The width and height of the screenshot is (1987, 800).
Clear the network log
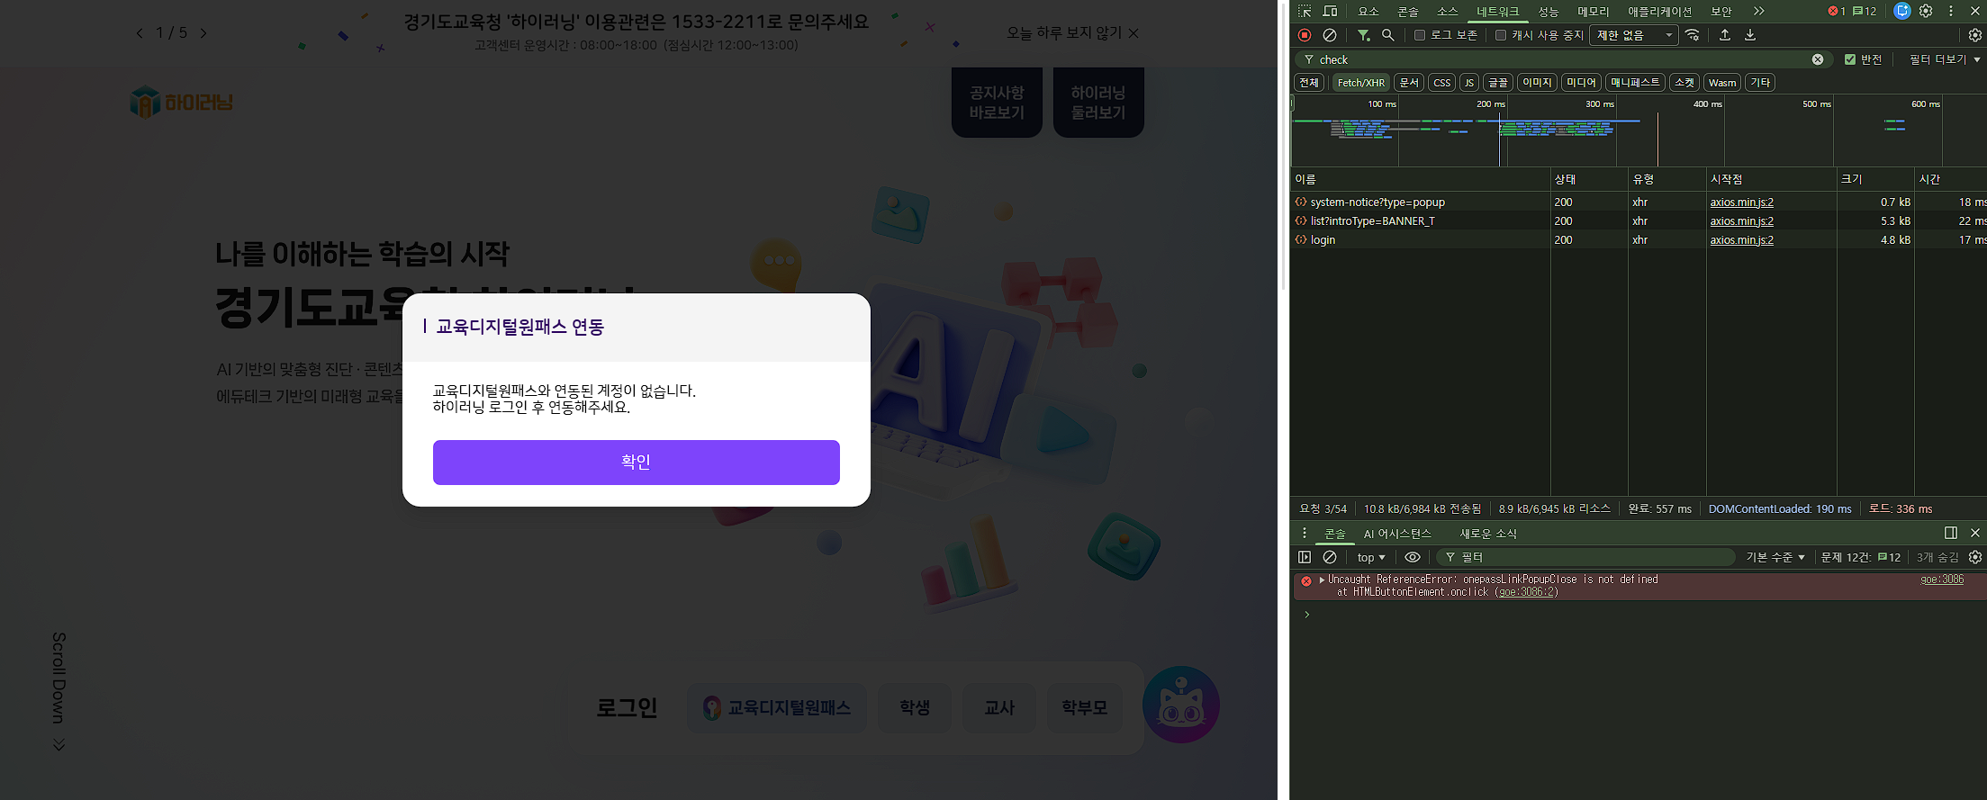point(1330,35)
